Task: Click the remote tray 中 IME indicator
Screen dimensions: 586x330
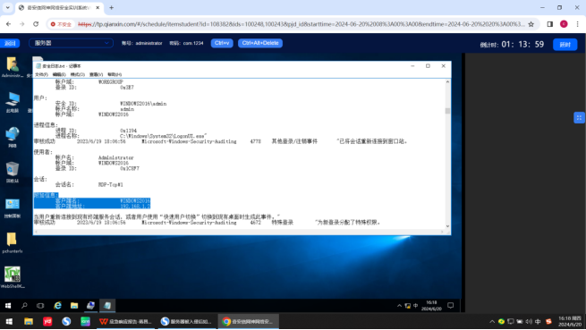Action: tap(416, 306)
